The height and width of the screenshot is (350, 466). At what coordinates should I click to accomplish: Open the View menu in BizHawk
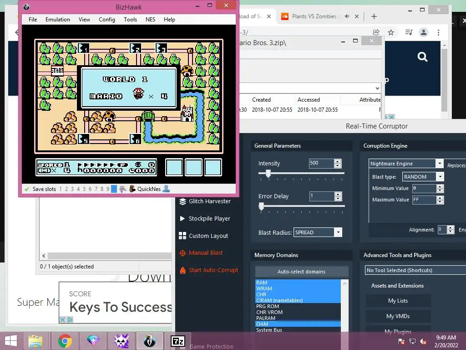[84, 20]
